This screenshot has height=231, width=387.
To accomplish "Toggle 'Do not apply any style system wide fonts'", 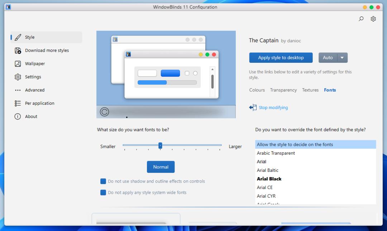I will [x=103, y=193].
